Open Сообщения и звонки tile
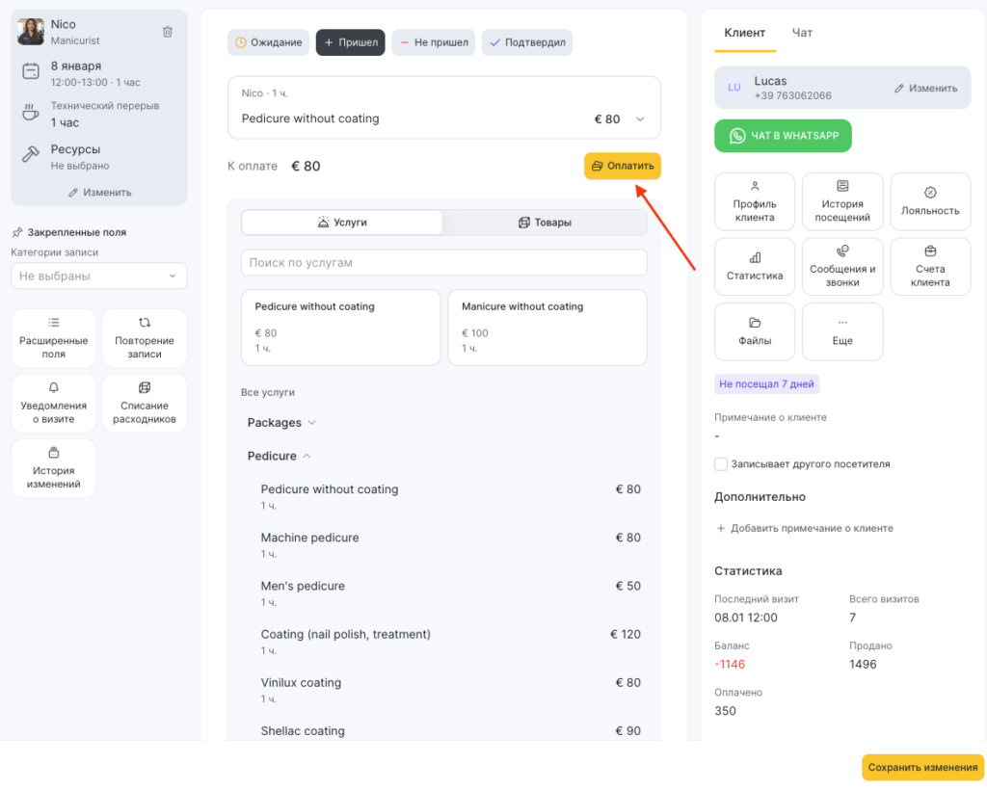 (842, 266)
